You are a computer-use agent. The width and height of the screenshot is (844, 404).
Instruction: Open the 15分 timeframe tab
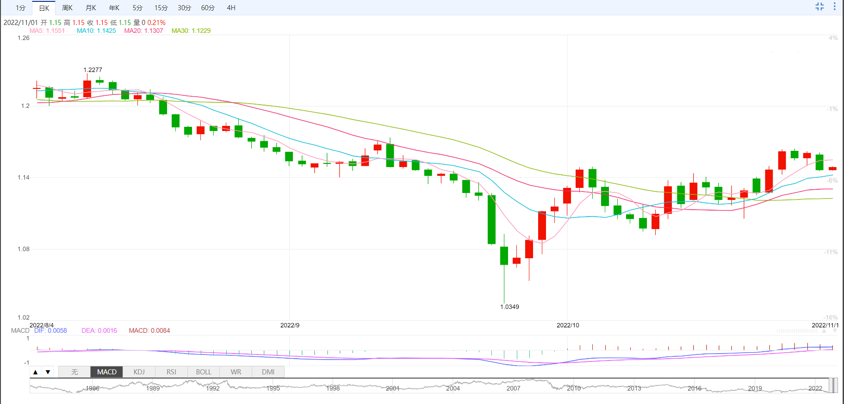pos(161,8)
